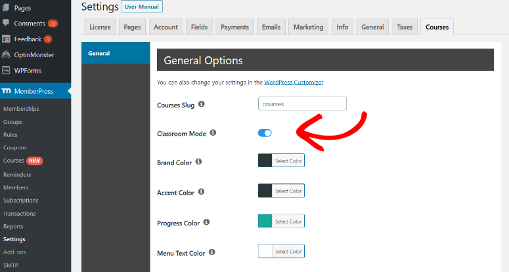Select General in the Courses side panel

[x=116, y=53]
